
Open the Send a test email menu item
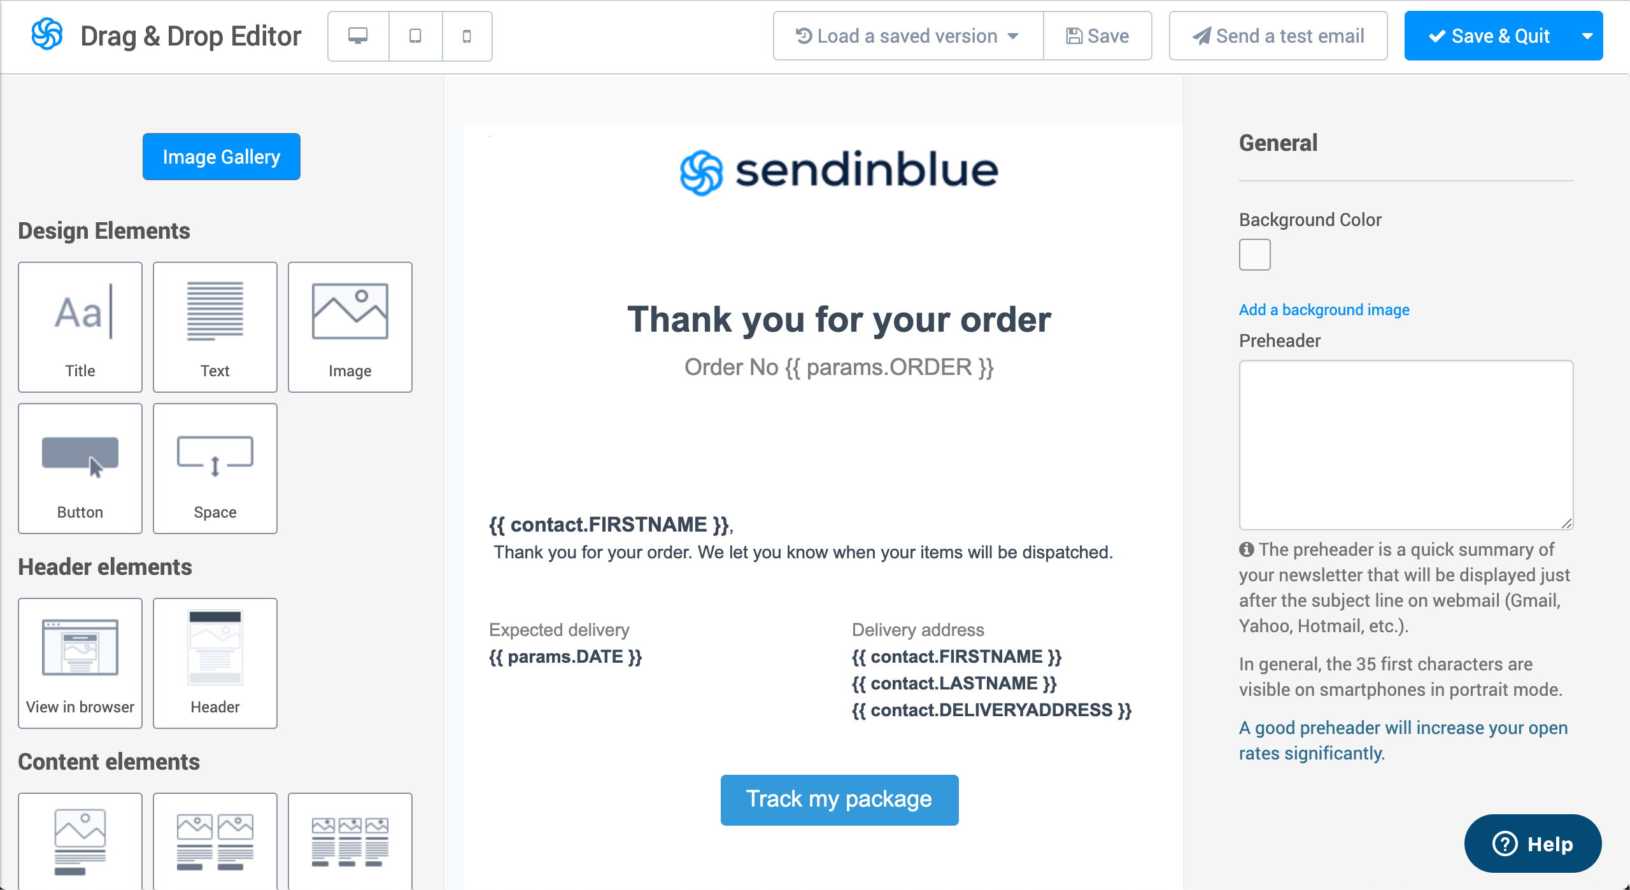tap(1275, 36)
